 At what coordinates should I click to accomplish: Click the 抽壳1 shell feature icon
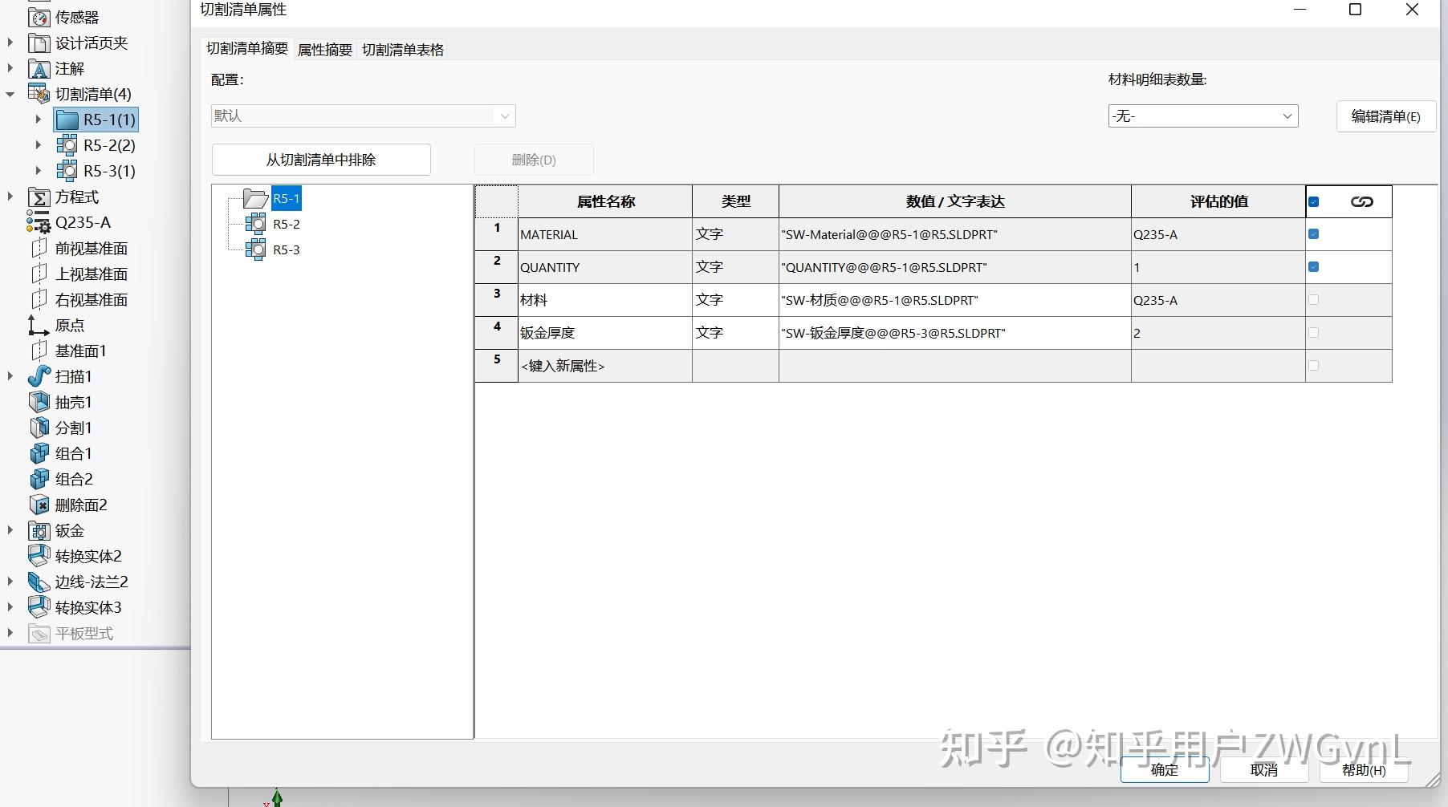pos(39,402)
